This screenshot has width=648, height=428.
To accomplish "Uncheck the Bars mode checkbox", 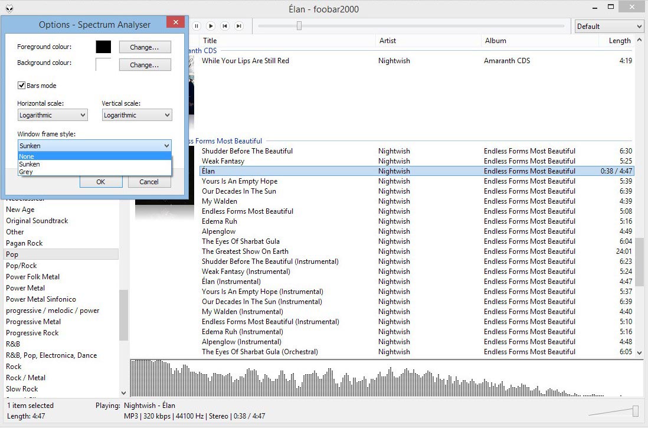I will tap(21, 85).
